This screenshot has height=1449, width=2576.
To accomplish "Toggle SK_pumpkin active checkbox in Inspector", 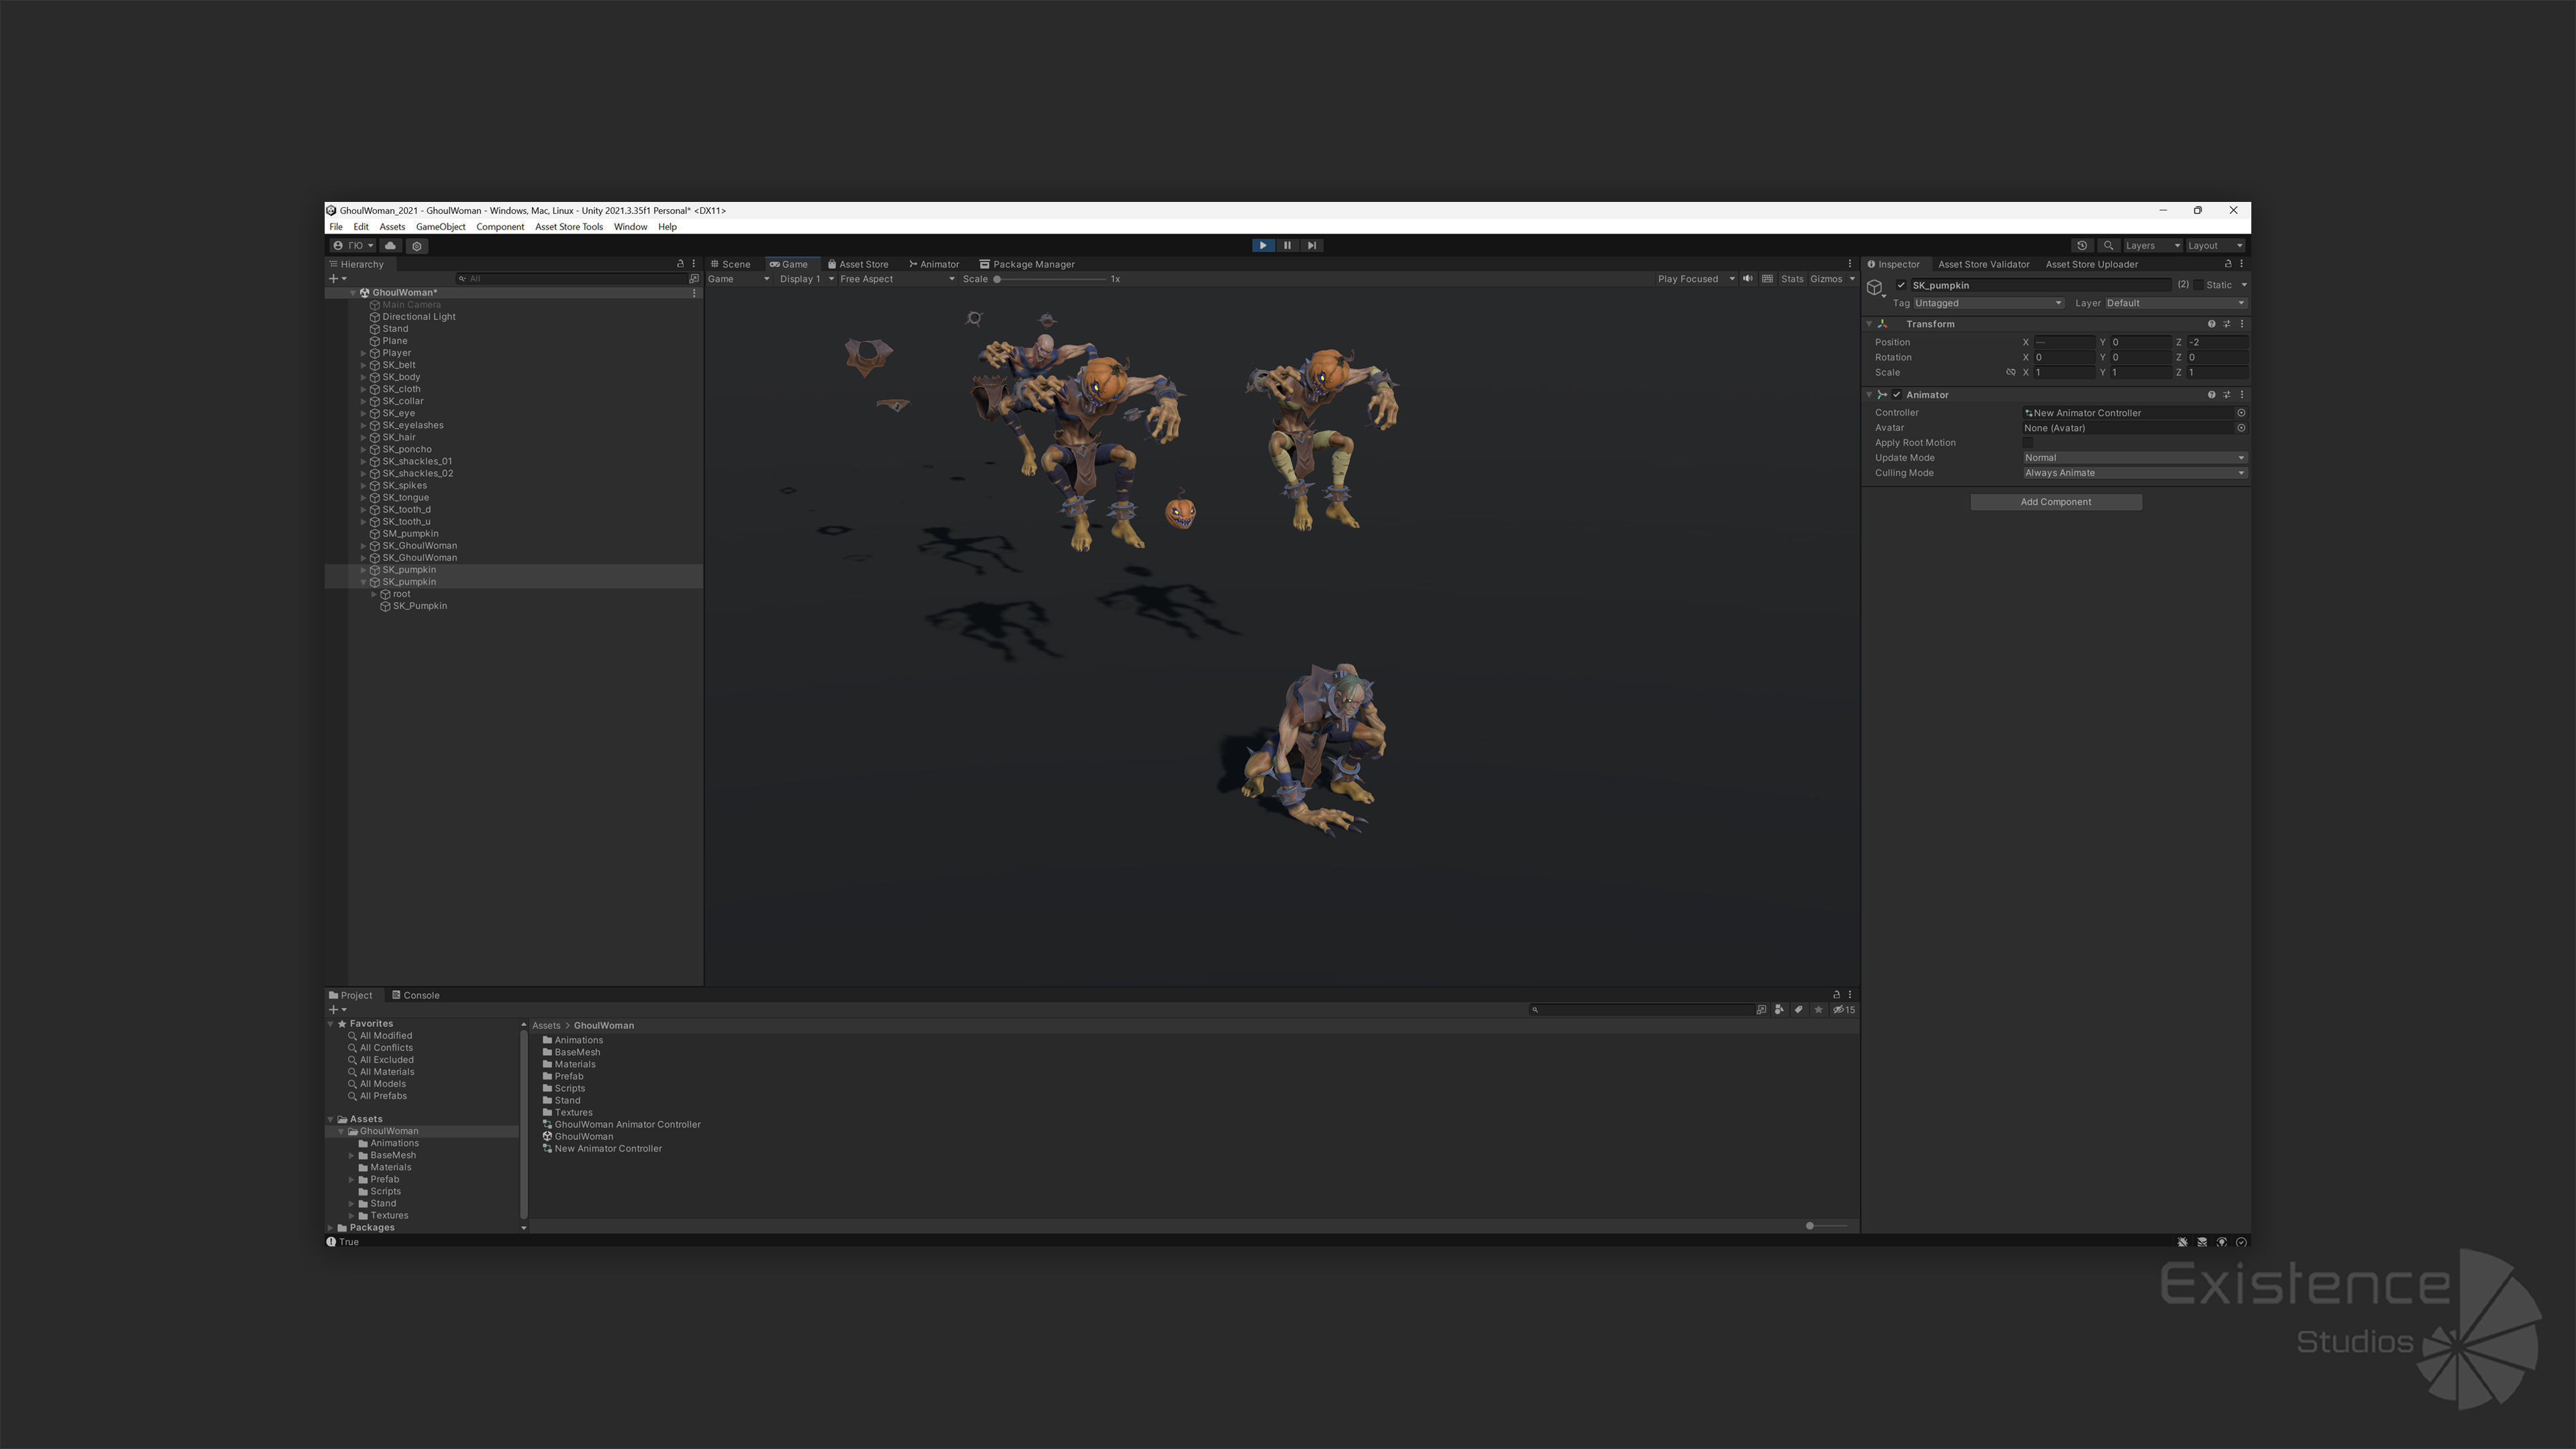I will (x=1901, y=285).
